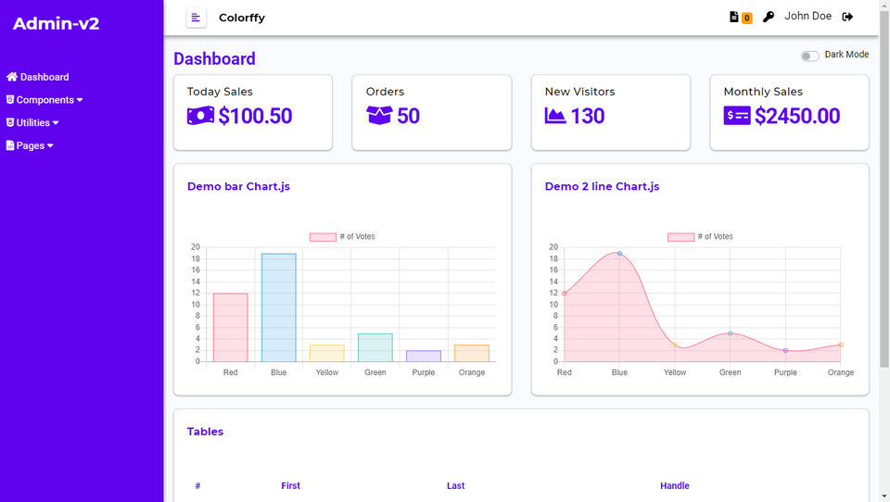Click the Purple bar in bar chart

pos(424,356)
